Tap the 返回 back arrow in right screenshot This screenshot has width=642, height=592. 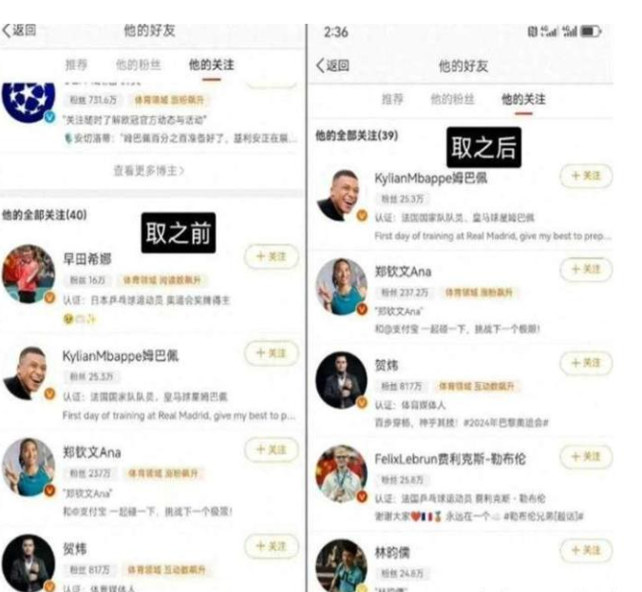(332, 66)
